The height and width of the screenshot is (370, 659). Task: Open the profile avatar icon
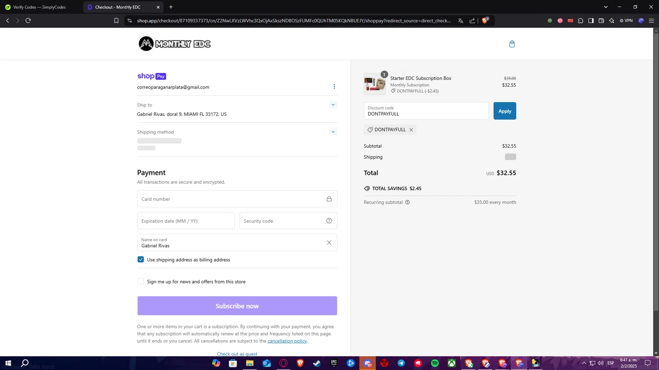(641, 21)
